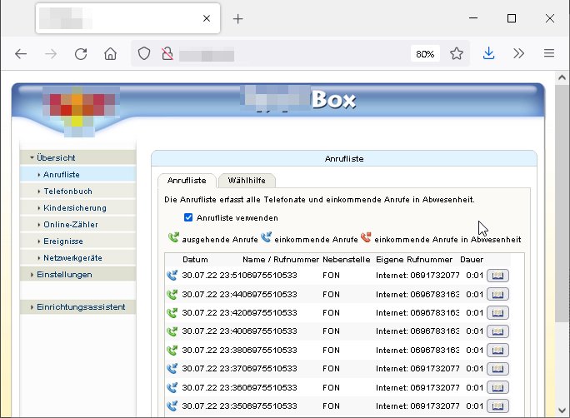The width and height of the screenshot is (570, 418).
Task: Open a new browser tab
Action: tap(237, 18)
